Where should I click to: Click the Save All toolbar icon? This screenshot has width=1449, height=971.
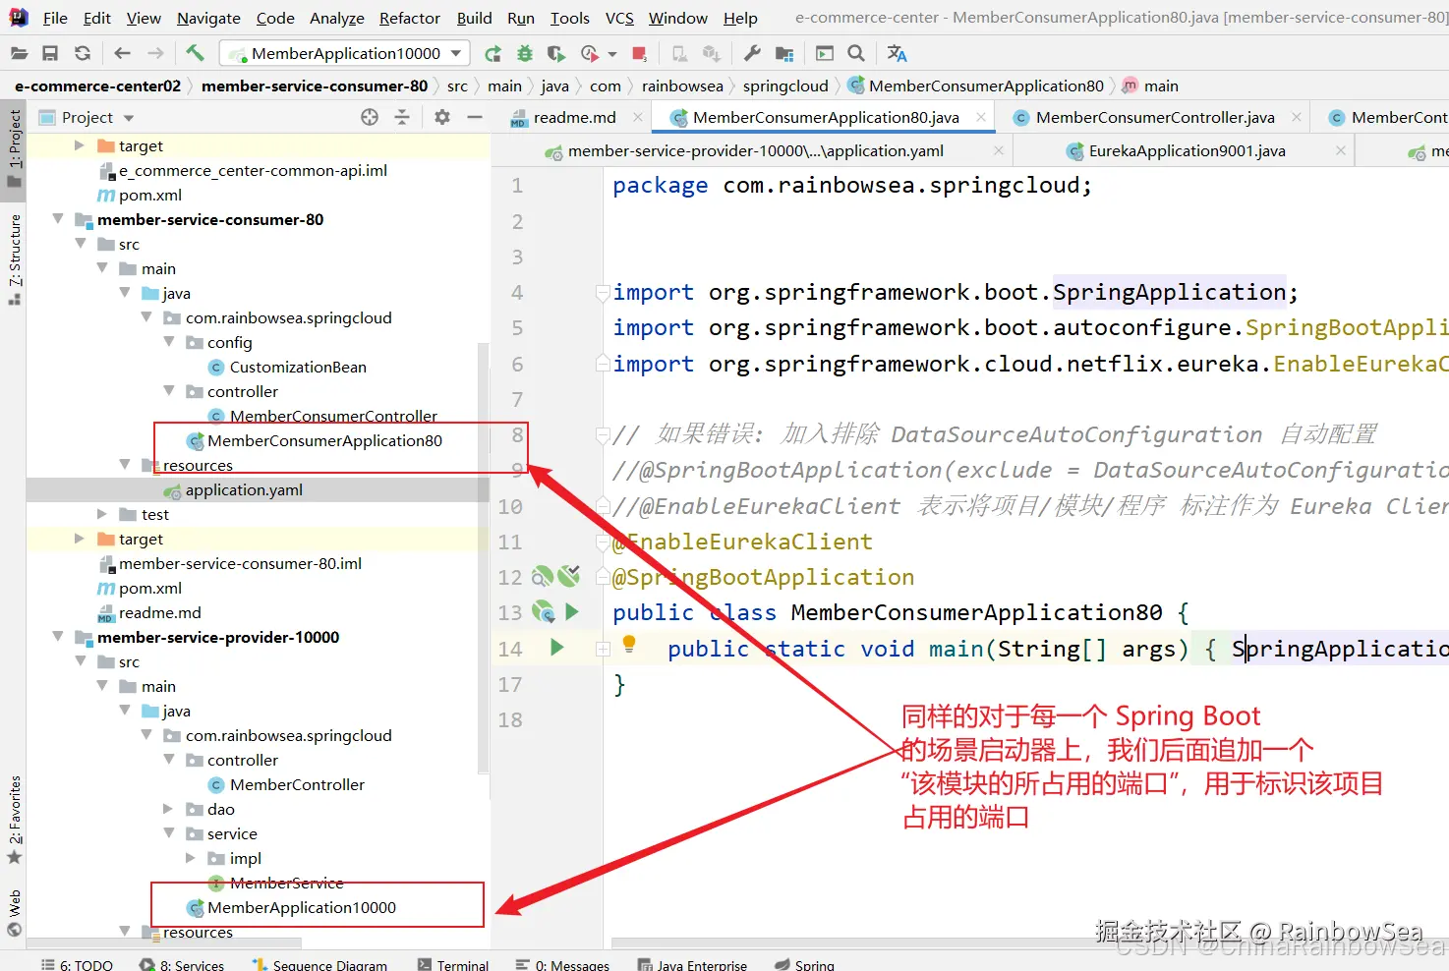point(50,53)
